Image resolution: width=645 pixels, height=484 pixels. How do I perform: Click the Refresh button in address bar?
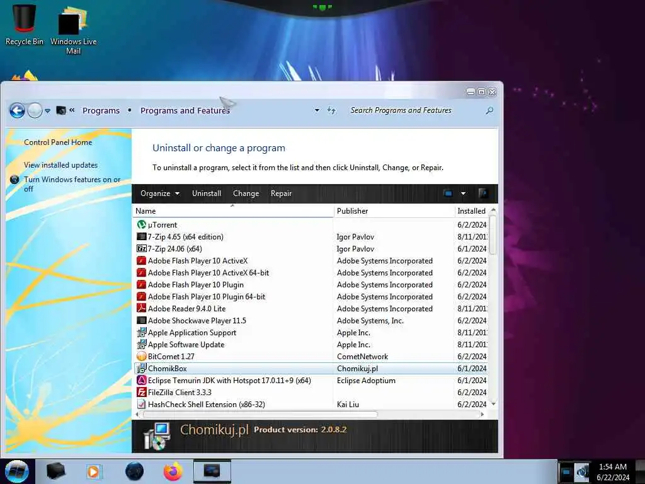[331, 110]
